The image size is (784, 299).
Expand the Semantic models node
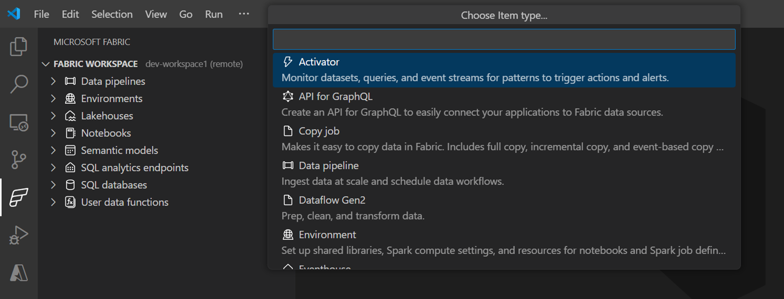53,150
